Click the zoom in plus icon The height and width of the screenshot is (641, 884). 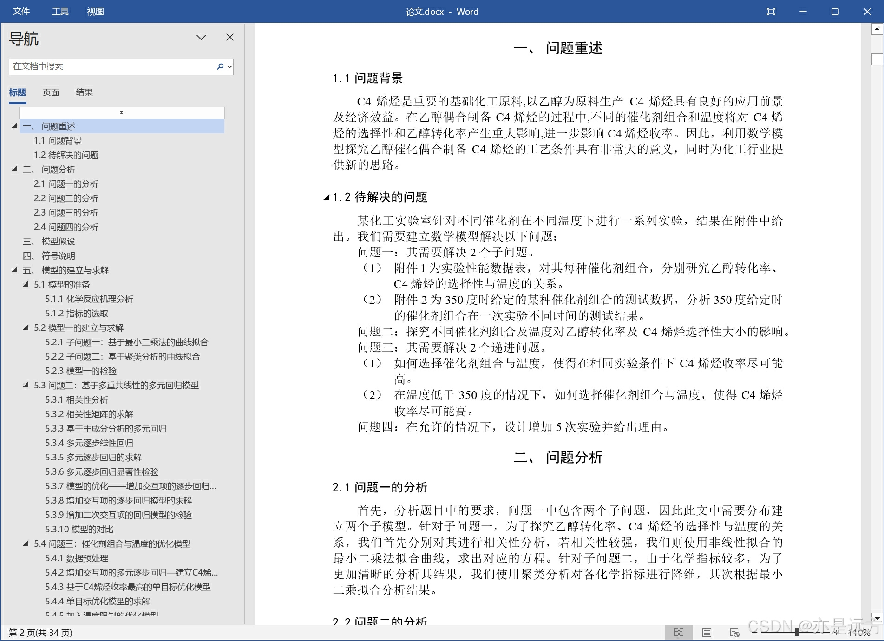coord(836,633)
